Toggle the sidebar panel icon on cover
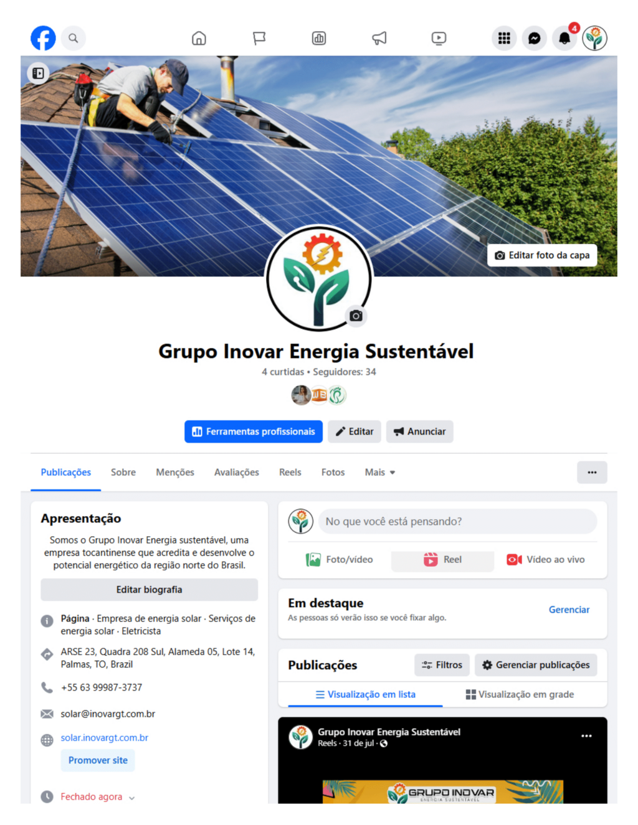This screenshot has width=638, height=825. pyautogui.click(x=38, y=73)
